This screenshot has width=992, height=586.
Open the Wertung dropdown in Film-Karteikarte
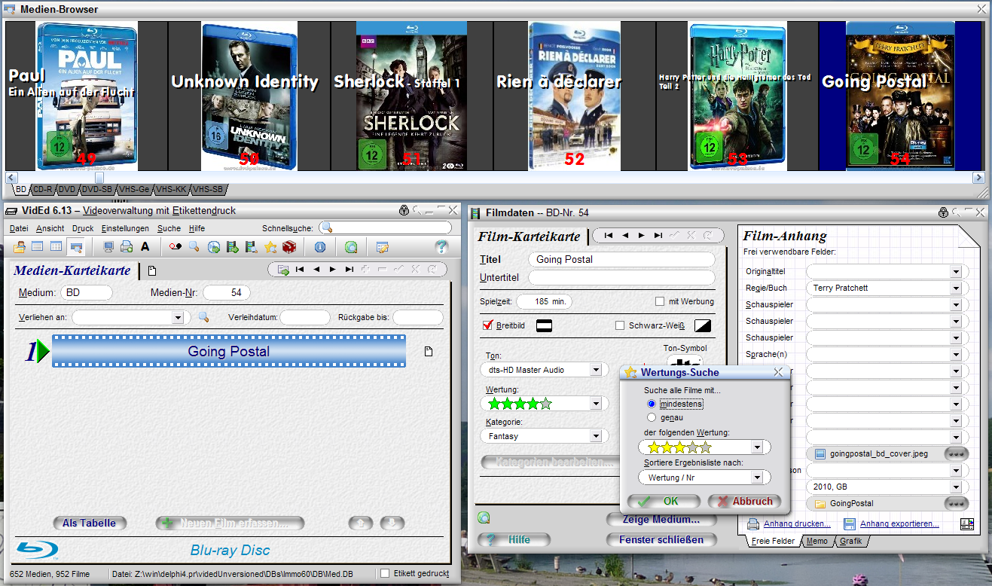pos(596,404)
